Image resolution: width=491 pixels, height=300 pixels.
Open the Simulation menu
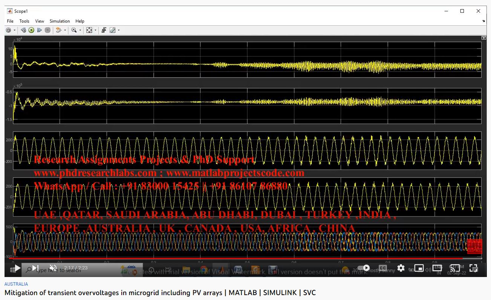(x=60, y=21)
